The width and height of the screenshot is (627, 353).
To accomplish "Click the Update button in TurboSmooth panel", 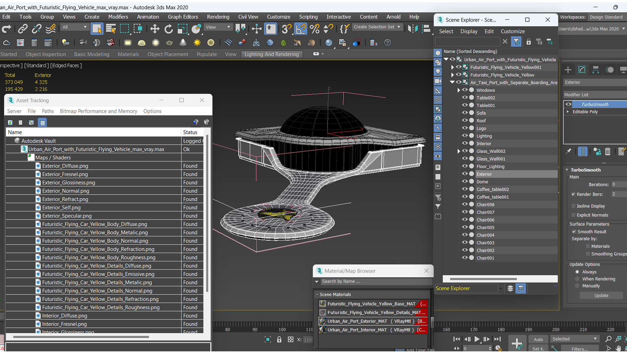I will (601, 295).
